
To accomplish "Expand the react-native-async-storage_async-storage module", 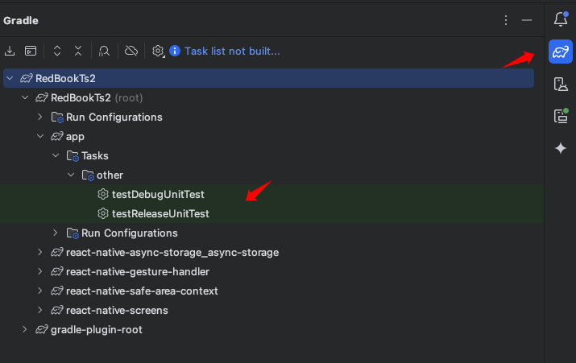I will point(40,252).
